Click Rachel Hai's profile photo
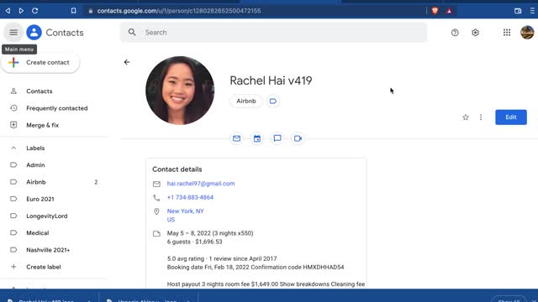This screenshot has height=302, width=538. 180,91
